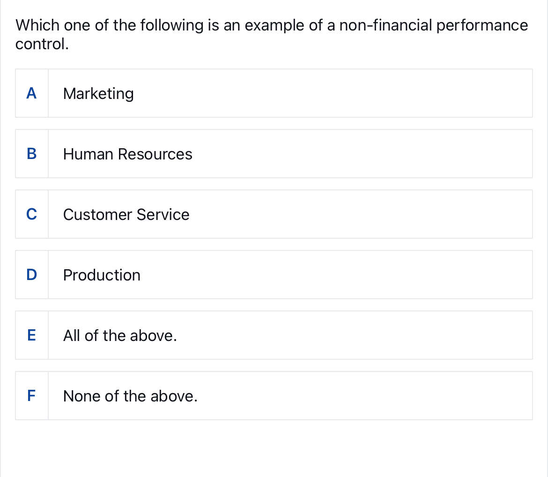Image resolution: width=548 pixels, height=477 pixels.
Task: Select answer option D Production
Action: pos(274,274)
